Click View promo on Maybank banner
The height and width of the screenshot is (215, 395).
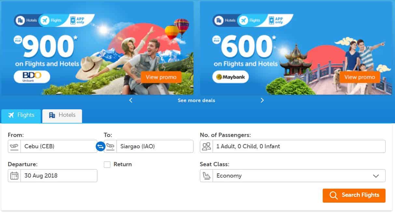tap(360, 77)
